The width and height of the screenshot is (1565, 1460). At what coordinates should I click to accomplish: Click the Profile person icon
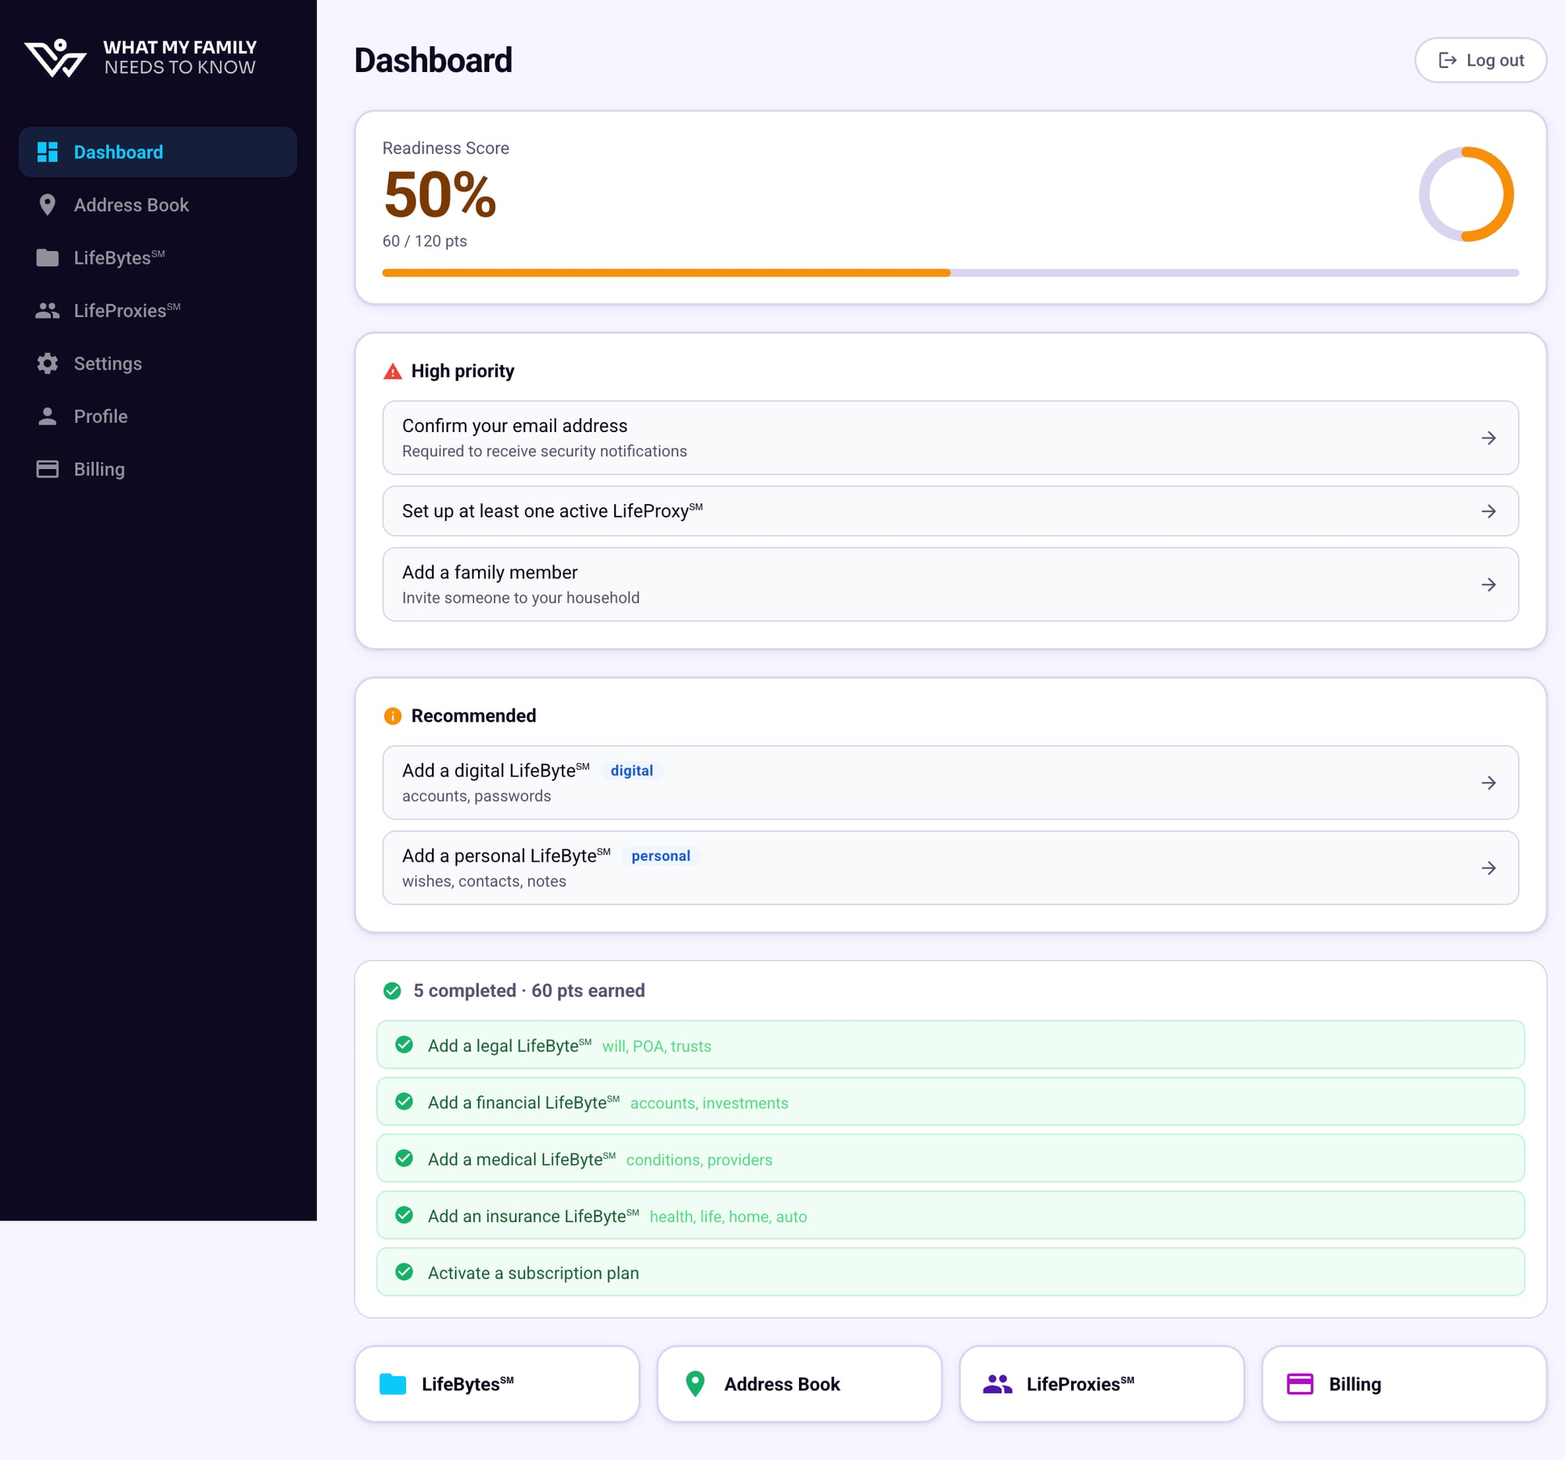(x=47, y=416)
